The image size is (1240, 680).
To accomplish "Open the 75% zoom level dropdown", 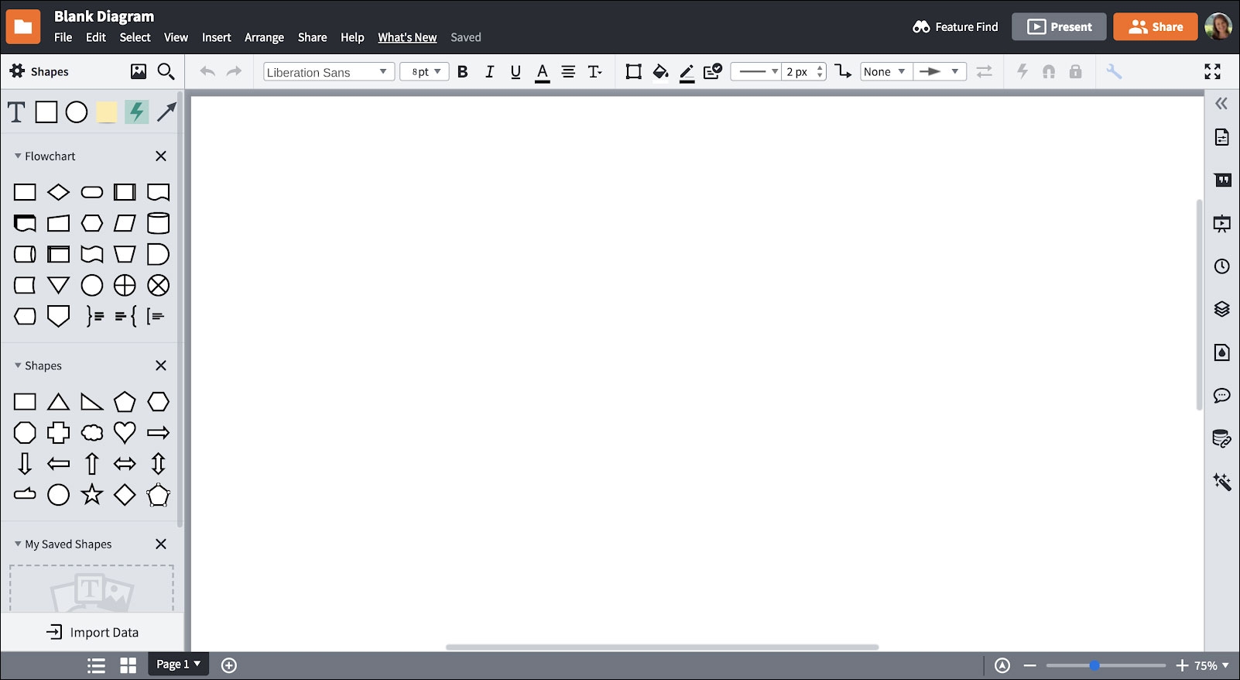I will 1211,665.
